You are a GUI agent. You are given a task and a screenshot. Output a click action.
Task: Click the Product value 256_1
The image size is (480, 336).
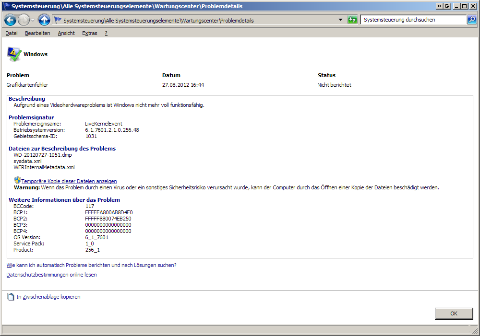pyautogui.click(x=93, y=250)
